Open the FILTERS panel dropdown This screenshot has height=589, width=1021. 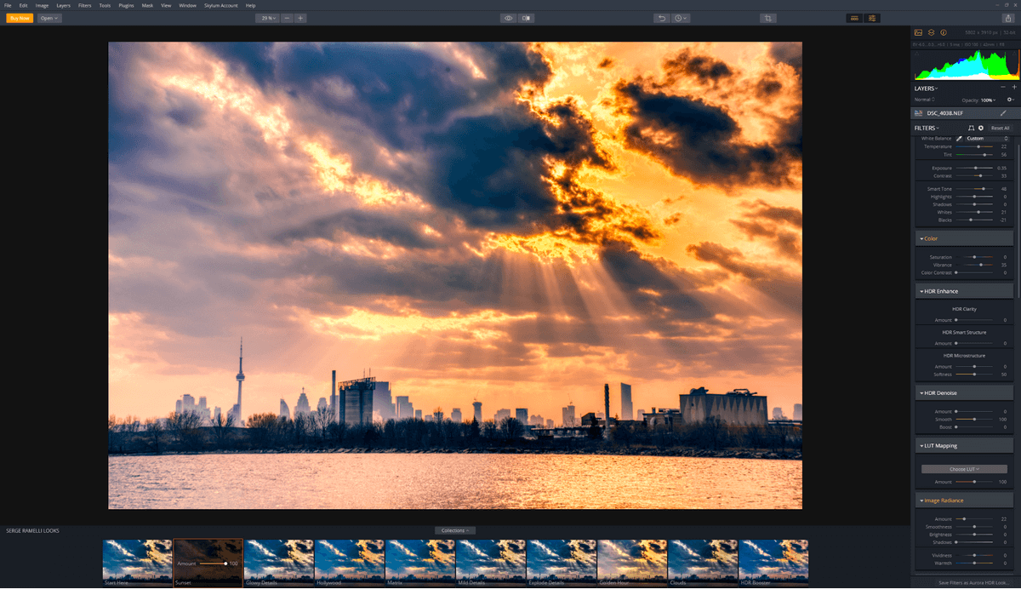point(927,128)
